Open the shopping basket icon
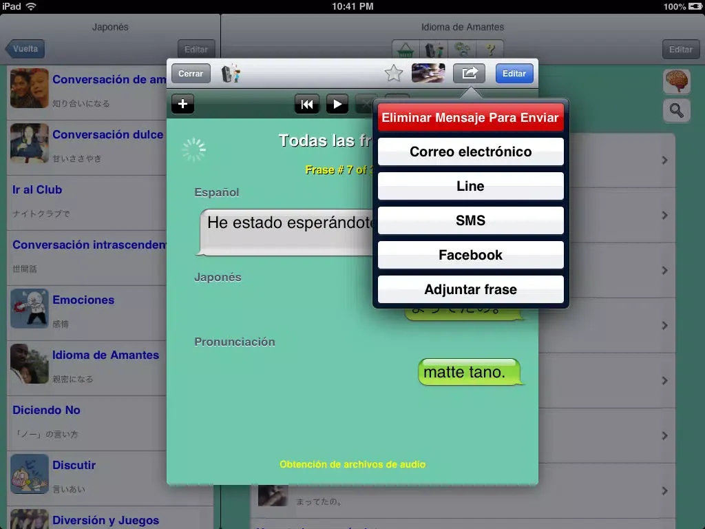This screenshot has width=705, height=529. (x=406, y=49)
